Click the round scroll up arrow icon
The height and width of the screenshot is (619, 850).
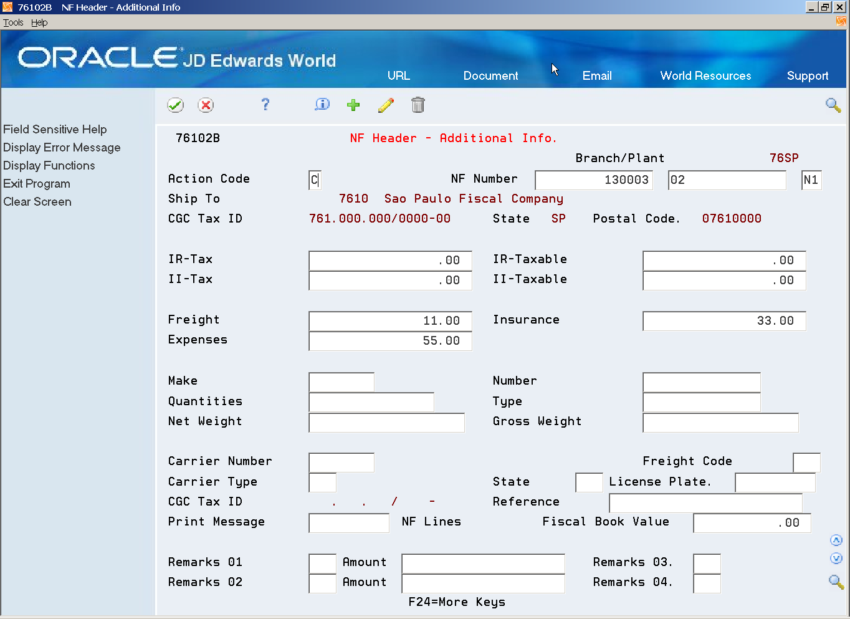(x=836, y=540)
